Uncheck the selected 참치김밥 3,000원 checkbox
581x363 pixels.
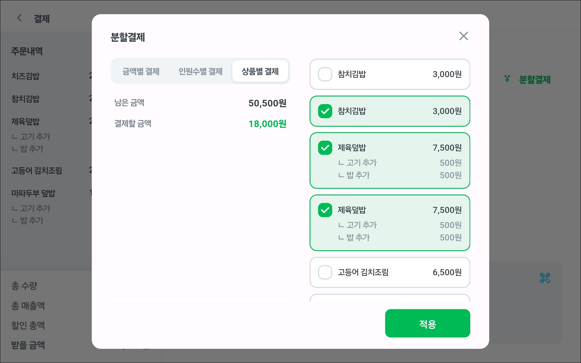(x=325, y=111)
